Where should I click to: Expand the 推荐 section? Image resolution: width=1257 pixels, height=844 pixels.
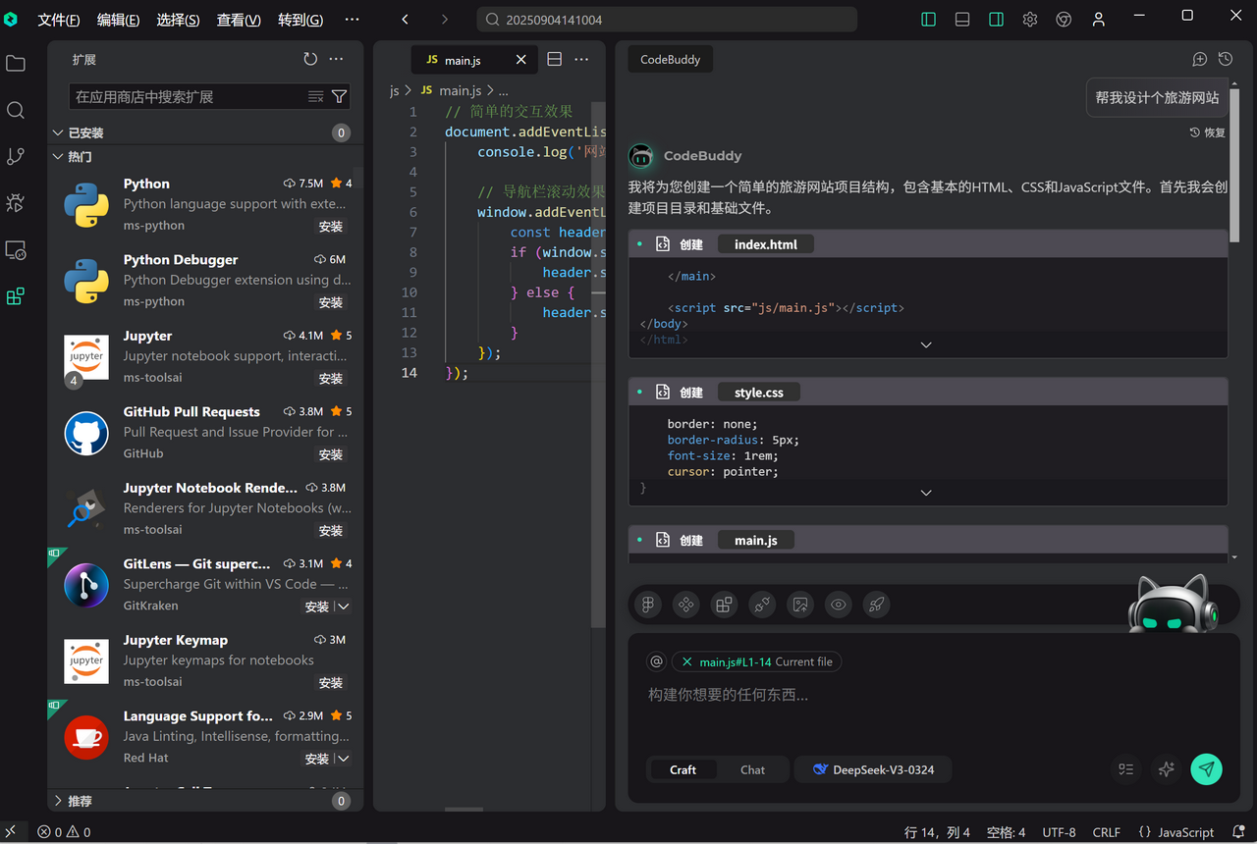(x=58, y=801)
